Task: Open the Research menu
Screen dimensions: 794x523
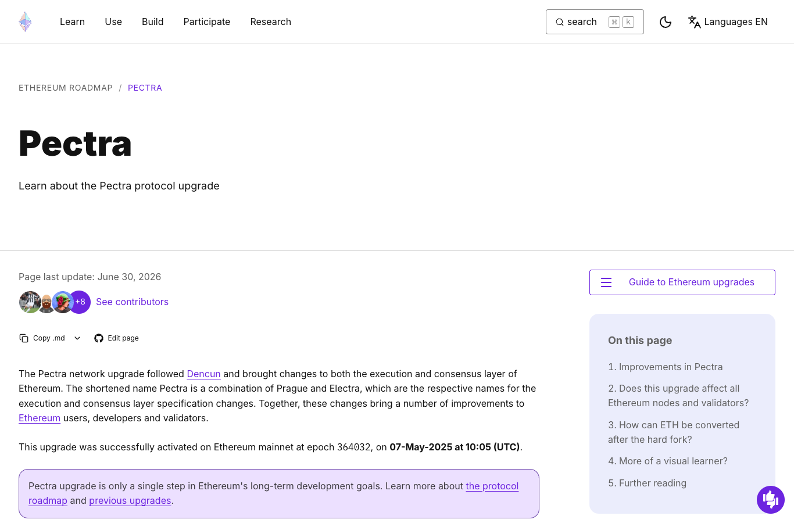Action: (x=271, y=22)
